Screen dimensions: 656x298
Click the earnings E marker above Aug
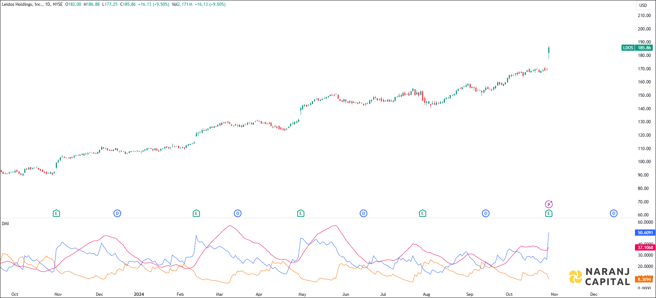point(422,214)
